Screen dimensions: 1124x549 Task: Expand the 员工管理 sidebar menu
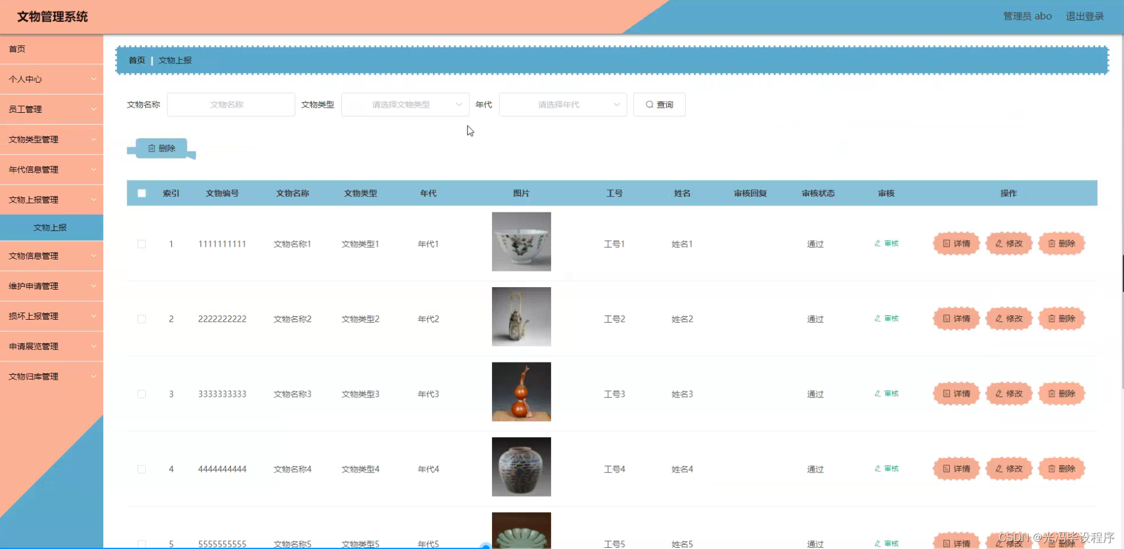51,109
